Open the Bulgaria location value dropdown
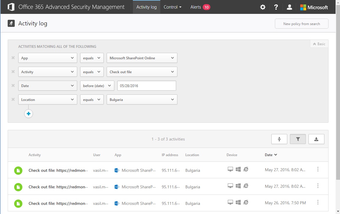 (142, 100)
